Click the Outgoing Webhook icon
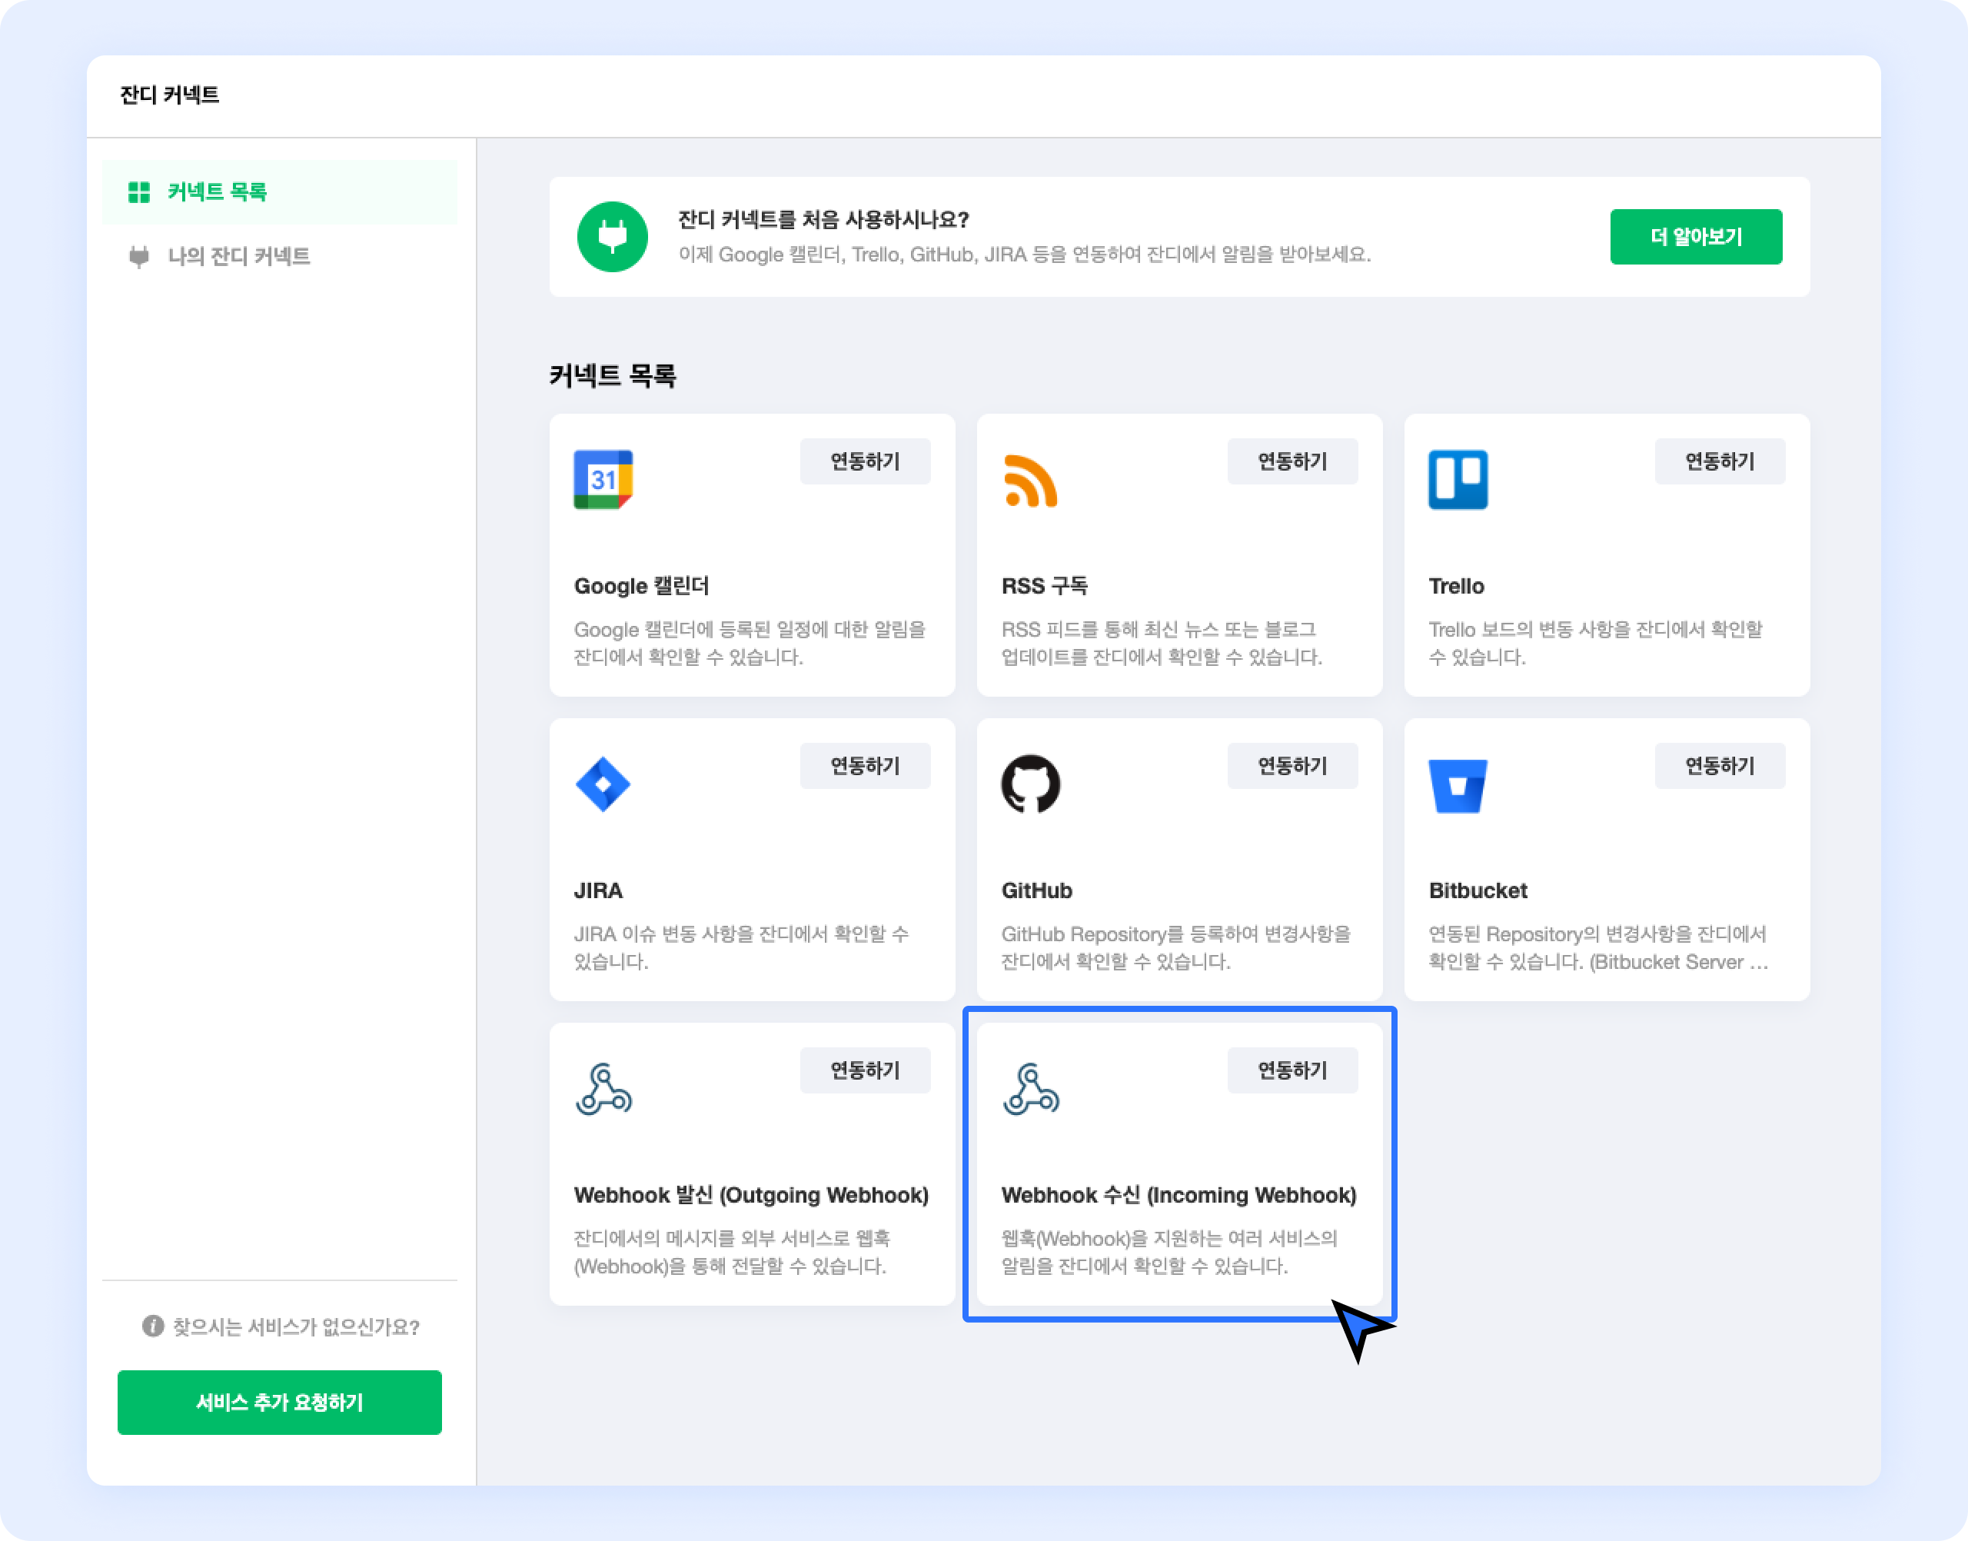The height and width of the screenshot is (1541, 1968). click(603, 1089)
